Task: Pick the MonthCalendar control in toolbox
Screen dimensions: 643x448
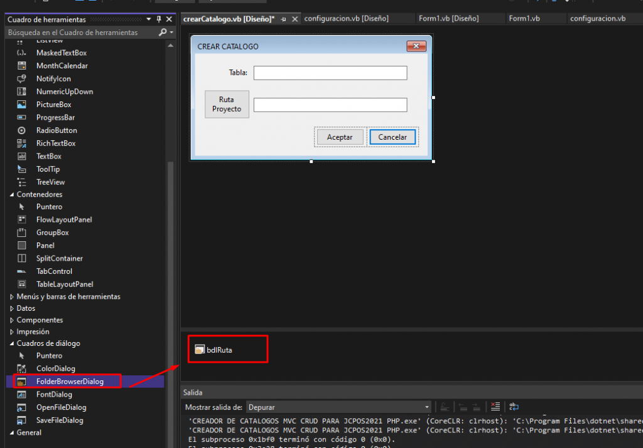Action: [62, 66]
